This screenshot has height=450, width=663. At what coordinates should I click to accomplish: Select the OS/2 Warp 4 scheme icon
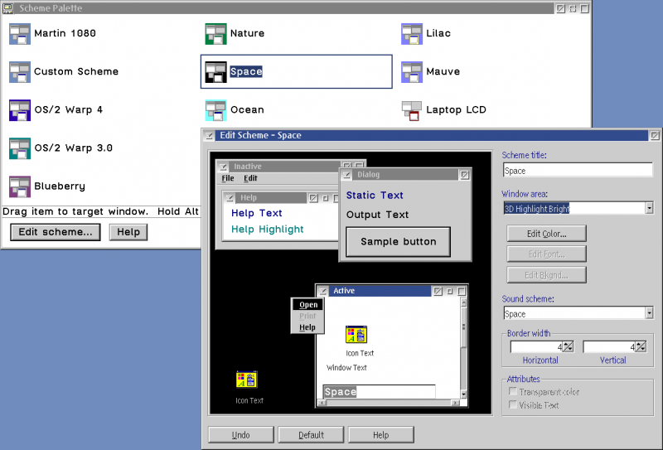(x=20, y=110)
